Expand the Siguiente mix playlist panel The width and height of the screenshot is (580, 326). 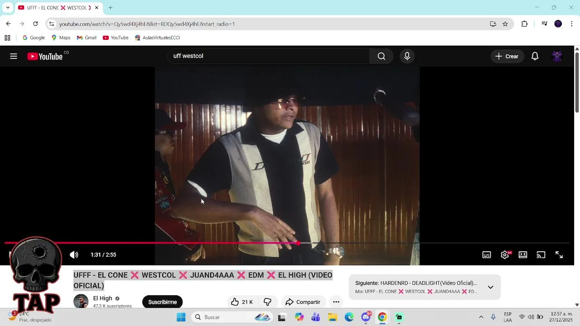[490, 287]
